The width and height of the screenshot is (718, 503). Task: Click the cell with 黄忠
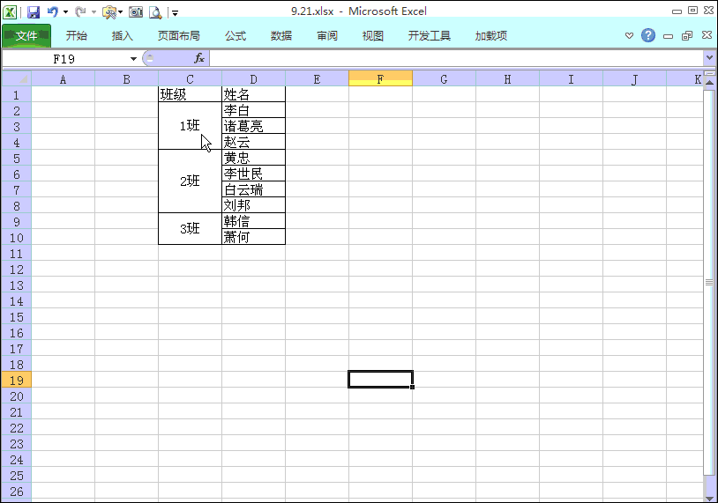[x=253, y=158]
